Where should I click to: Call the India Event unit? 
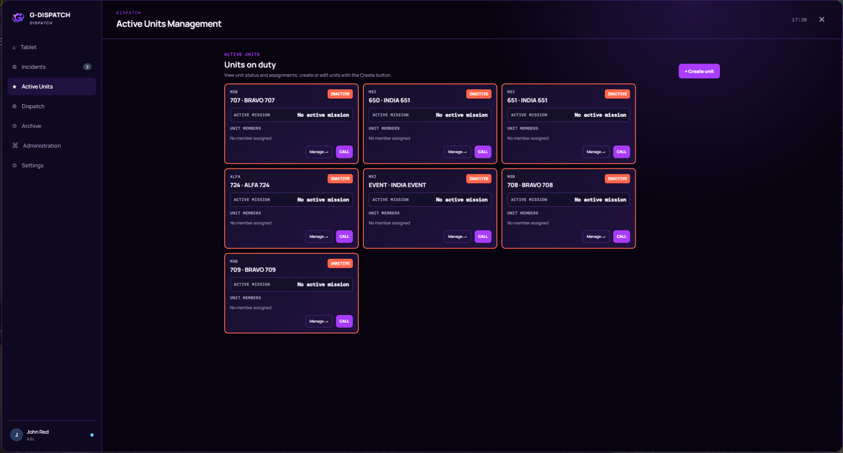click(x=483, y=237)
